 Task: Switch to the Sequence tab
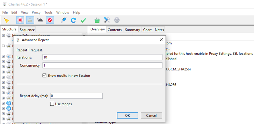[27, 29]
